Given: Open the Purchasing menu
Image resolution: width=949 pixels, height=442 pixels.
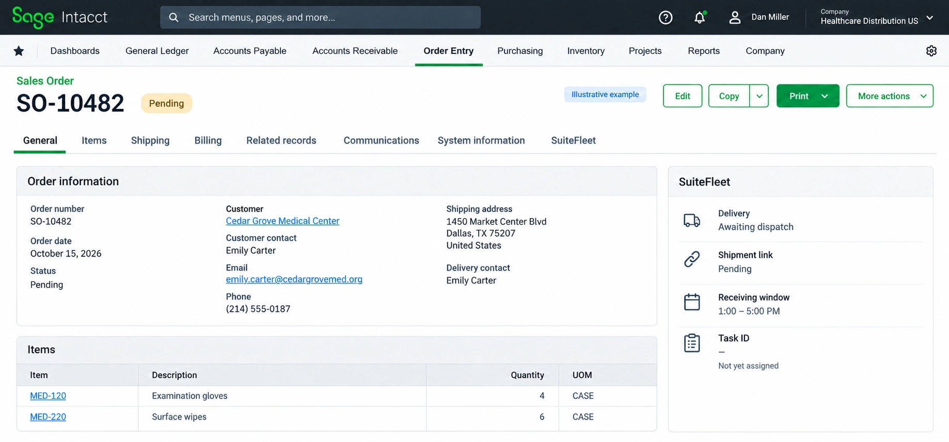Looking at the screenshot, I should point(520,51).
